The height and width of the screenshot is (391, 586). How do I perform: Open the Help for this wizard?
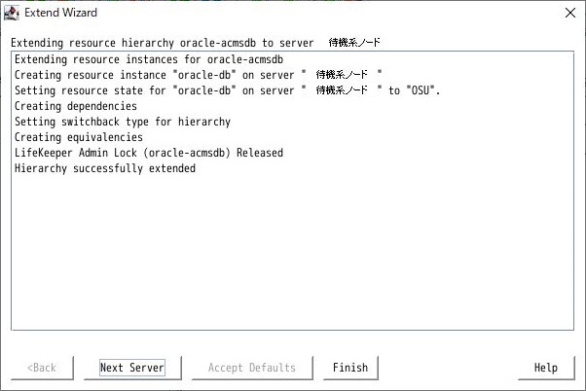[546, 368]
